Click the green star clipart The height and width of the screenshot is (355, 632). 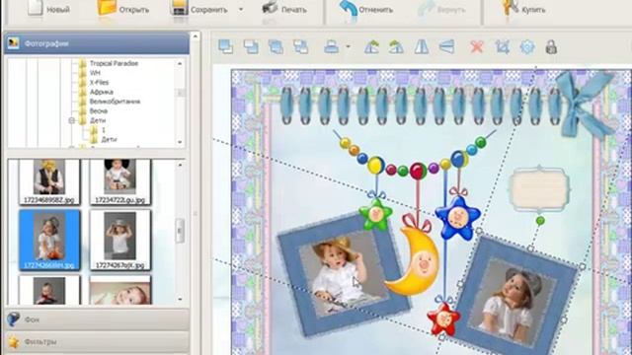point(375,215)
